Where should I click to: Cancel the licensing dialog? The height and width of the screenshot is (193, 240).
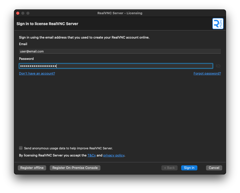pos(214,168)
